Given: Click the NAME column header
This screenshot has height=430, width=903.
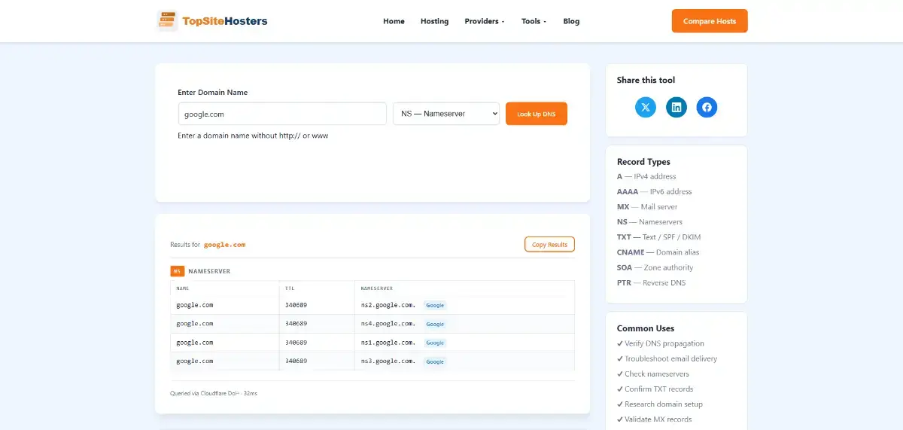Looking at the screenshot, I should click(x=183, y=288).
